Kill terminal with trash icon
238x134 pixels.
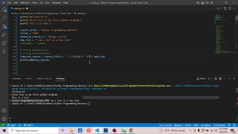click(221, 79)
